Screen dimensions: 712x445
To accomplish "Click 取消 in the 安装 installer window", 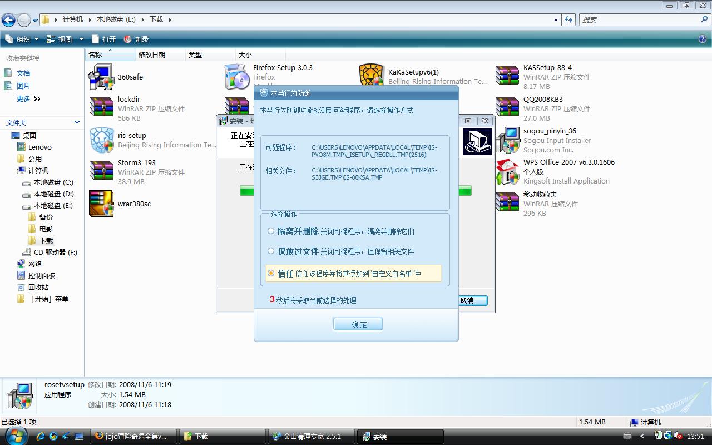I will tap(473, 300).
